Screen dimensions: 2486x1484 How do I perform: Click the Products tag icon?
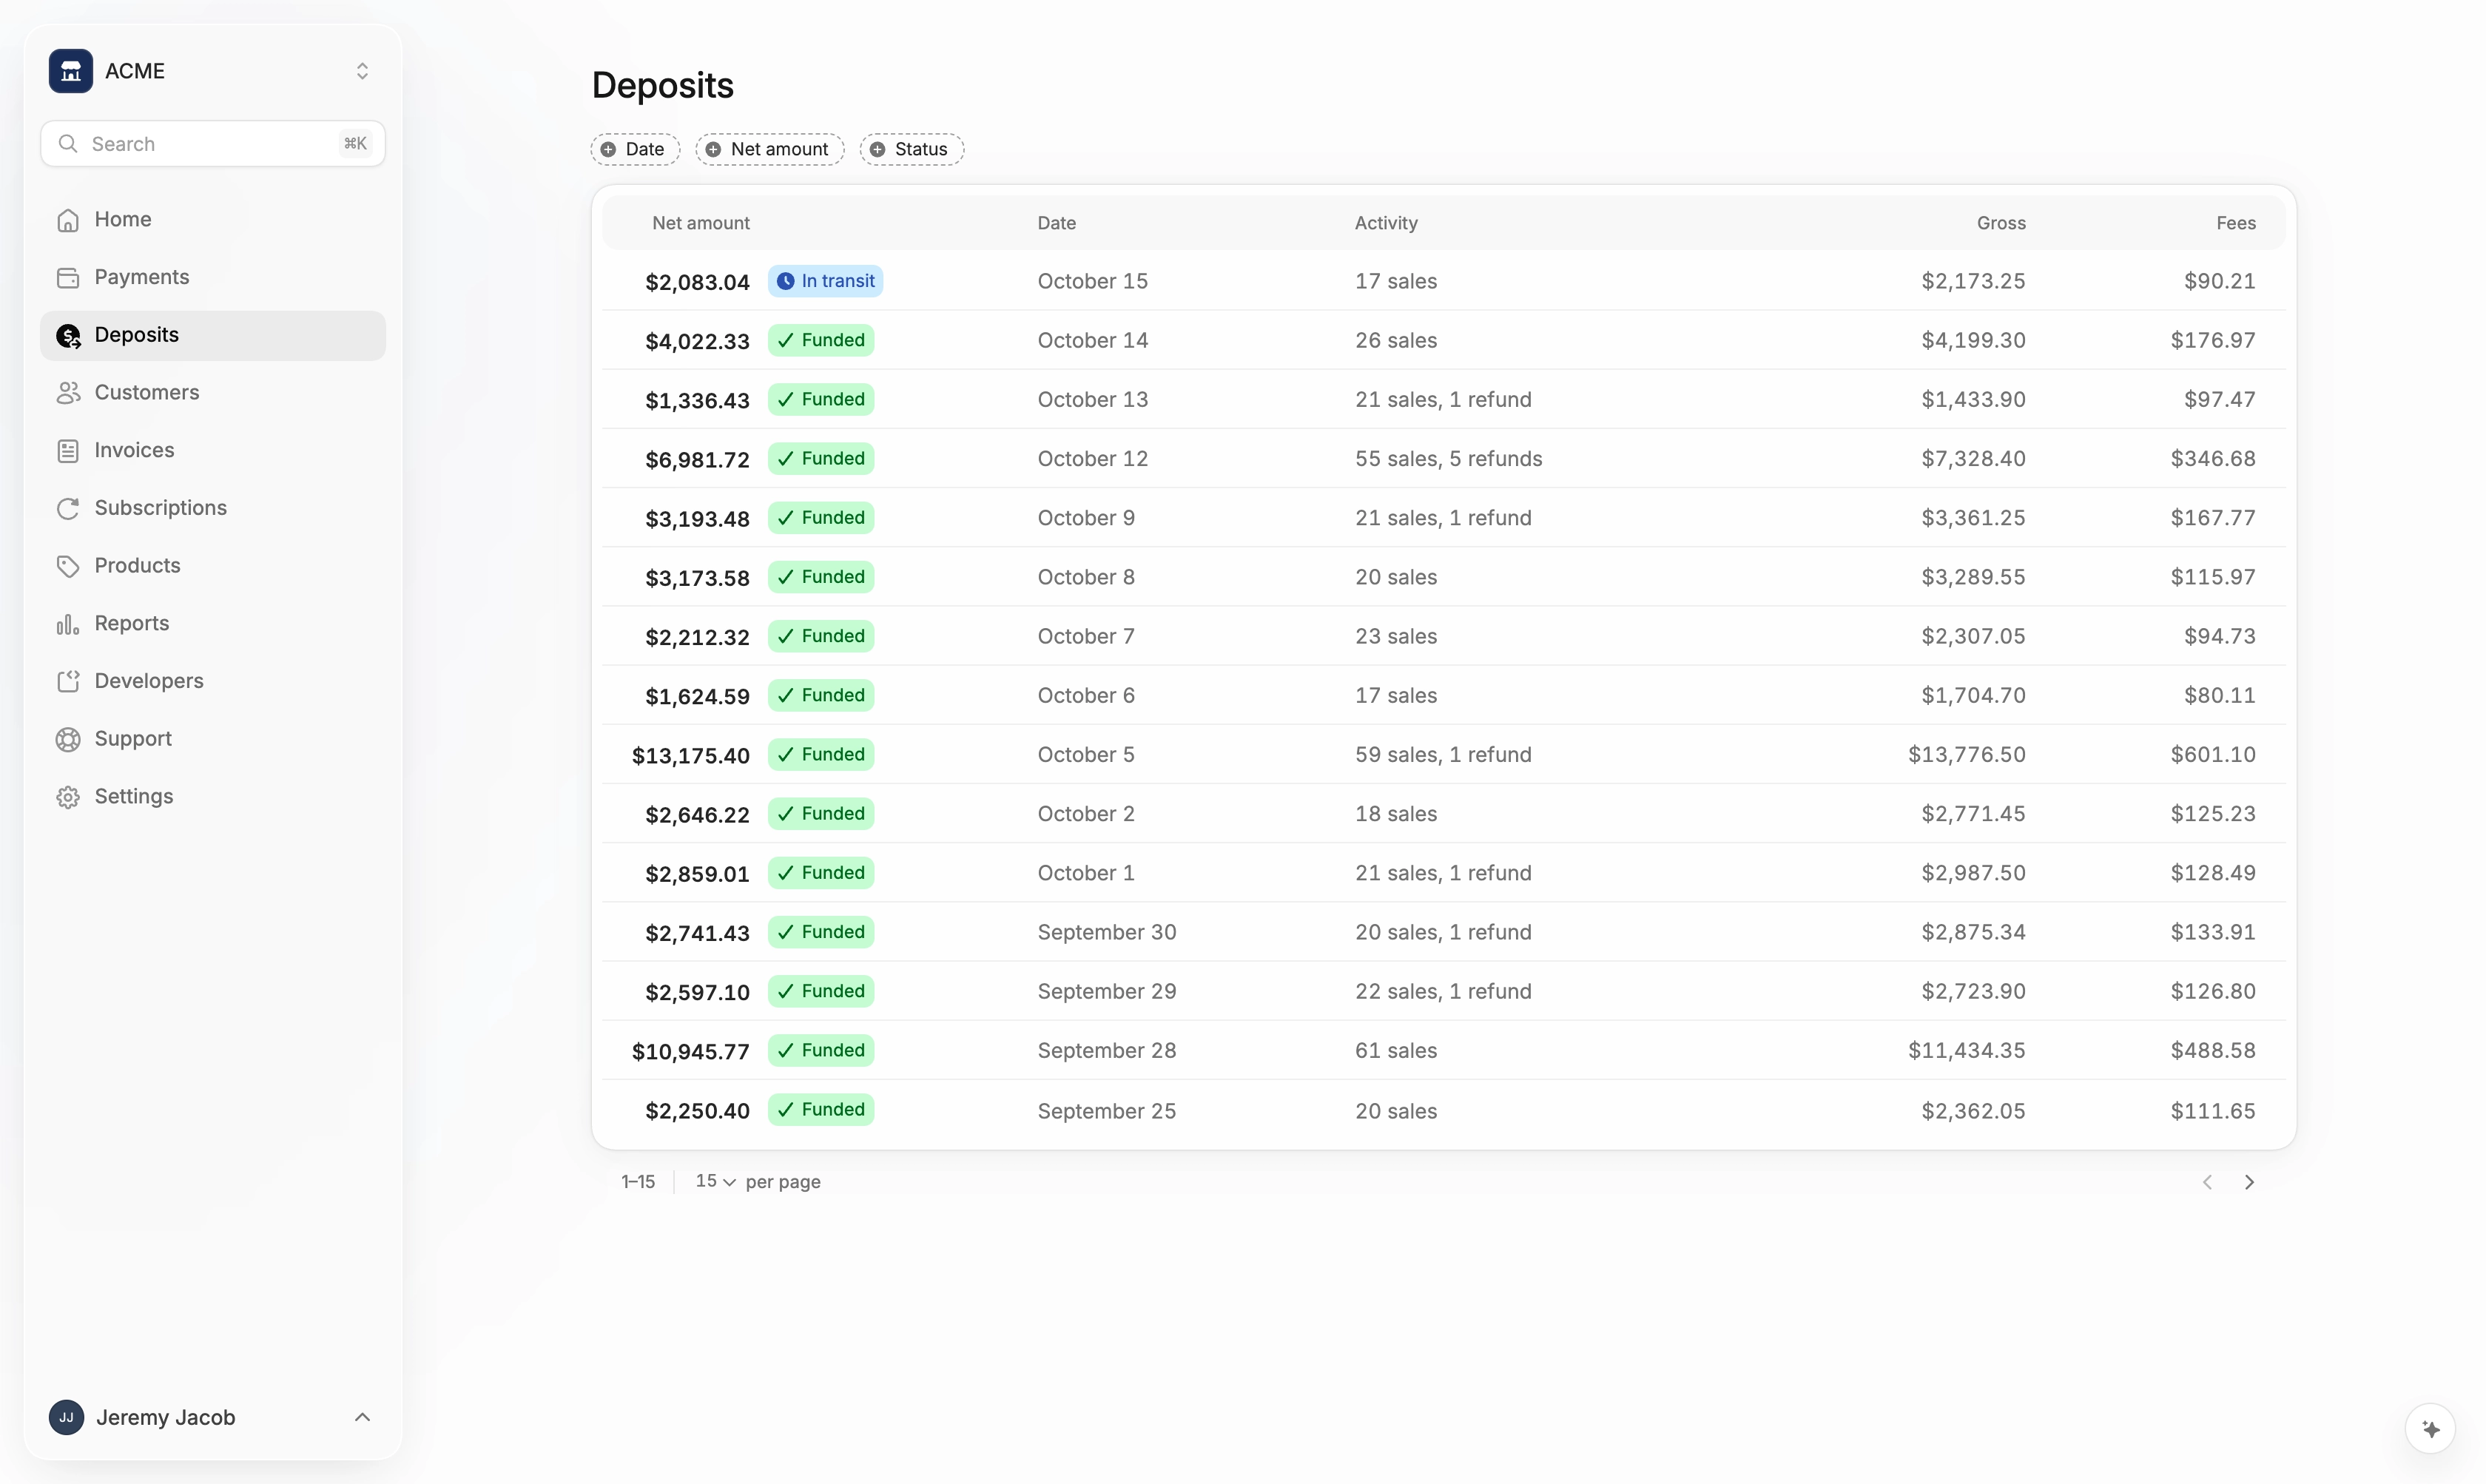point(68,566)
